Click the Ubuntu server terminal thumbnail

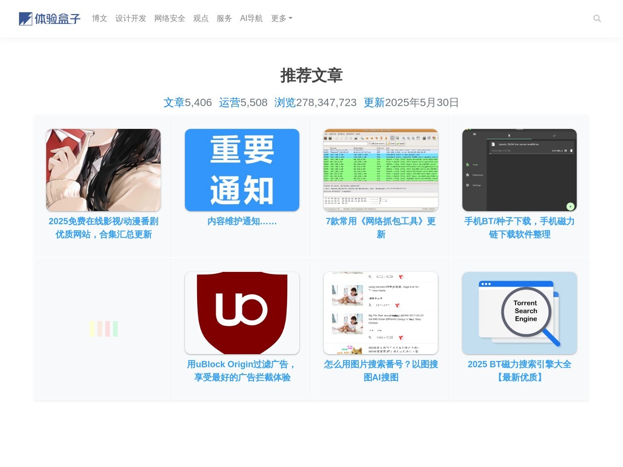[x=519, y=170]
